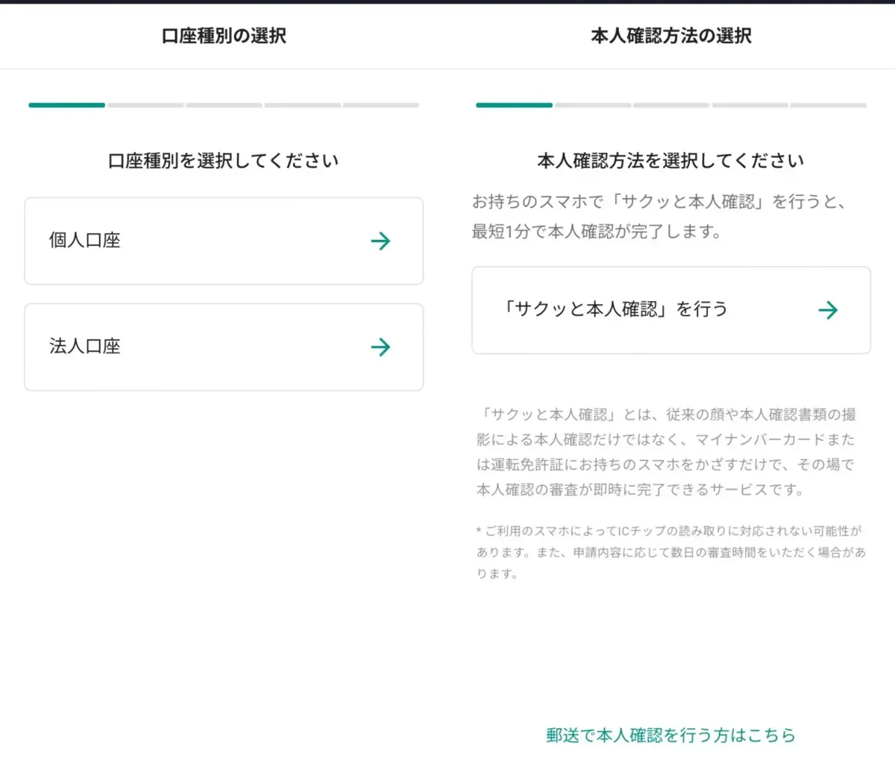895x775 pixels.
Task: Click the progress bar under 口座種別の選択
Action: coord(224,105)
